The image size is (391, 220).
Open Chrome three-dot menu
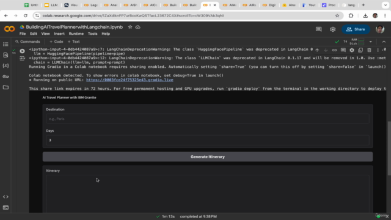[x=385, y=15]
